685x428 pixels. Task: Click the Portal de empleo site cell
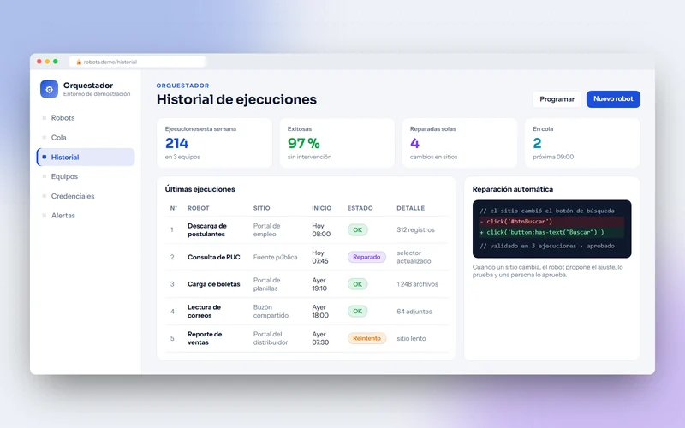(x=267, y=230)
